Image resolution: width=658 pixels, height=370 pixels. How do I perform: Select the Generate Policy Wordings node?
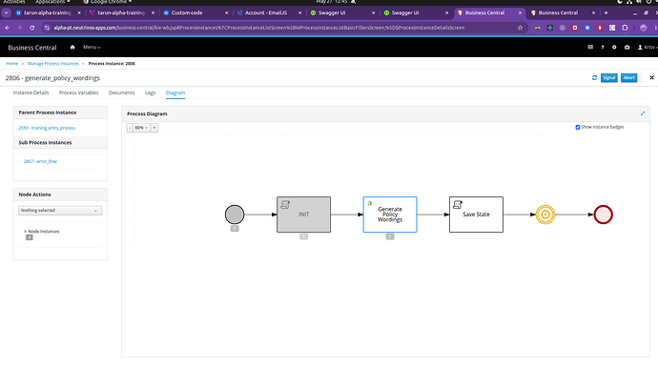click(390, 215)
